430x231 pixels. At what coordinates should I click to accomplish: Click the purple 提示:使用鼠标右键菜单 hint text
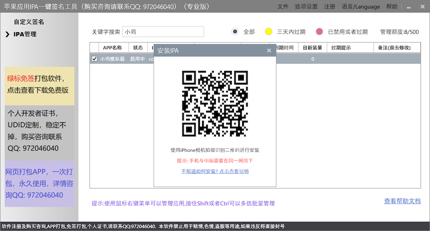(183, 204)
